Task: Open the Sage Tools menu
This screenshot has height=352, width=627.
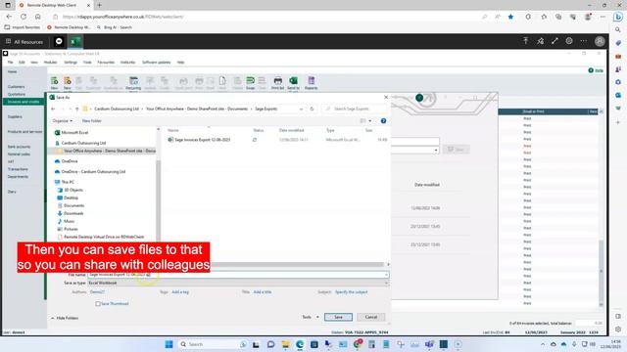Action: pyautogui.click(x=87, y=63)
